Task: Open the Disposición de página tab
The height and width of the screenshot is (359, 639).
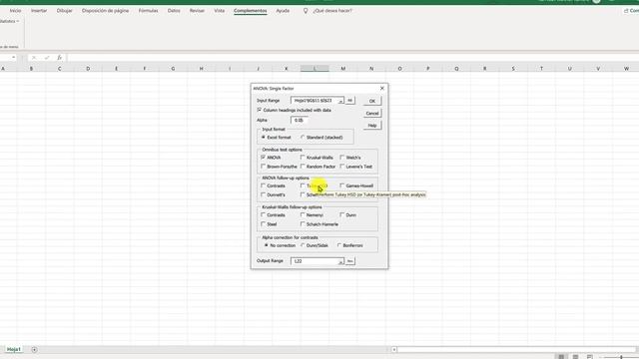Action: 105,11
